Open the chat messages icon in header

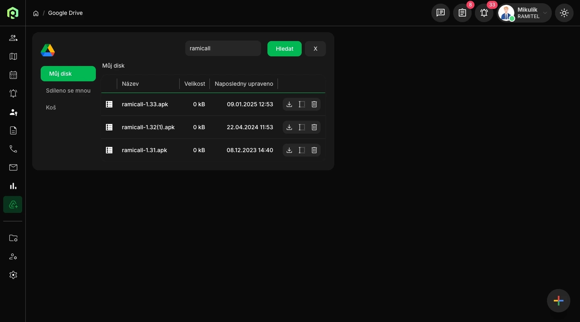[441, 13]
